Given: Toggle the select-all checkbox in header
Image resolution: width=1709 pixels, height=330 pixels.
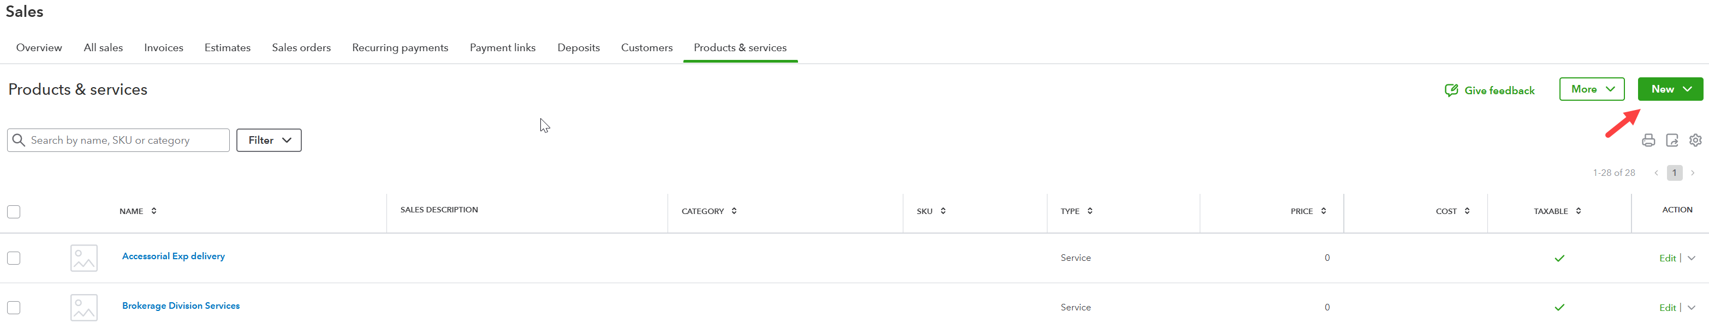Looking at the screenshot, I should tap(14, 212).
